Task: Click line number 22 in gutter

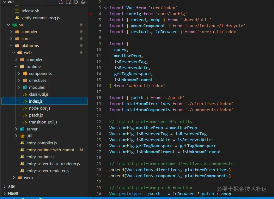Action: click(x=99, y=122)
